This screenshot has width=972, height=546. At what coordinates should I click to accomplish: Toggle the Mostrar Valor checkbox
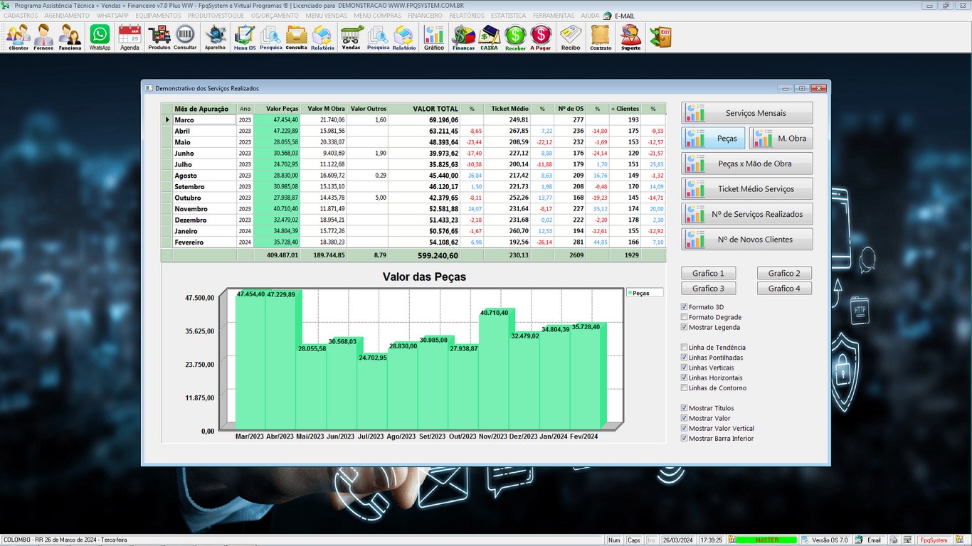(x=685, y=418)
